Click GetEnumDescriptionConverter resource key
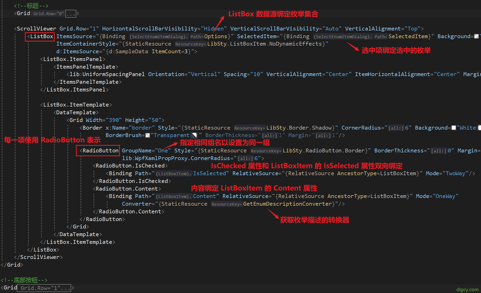The width and height of the screenshot is (481, 293). 287,204
